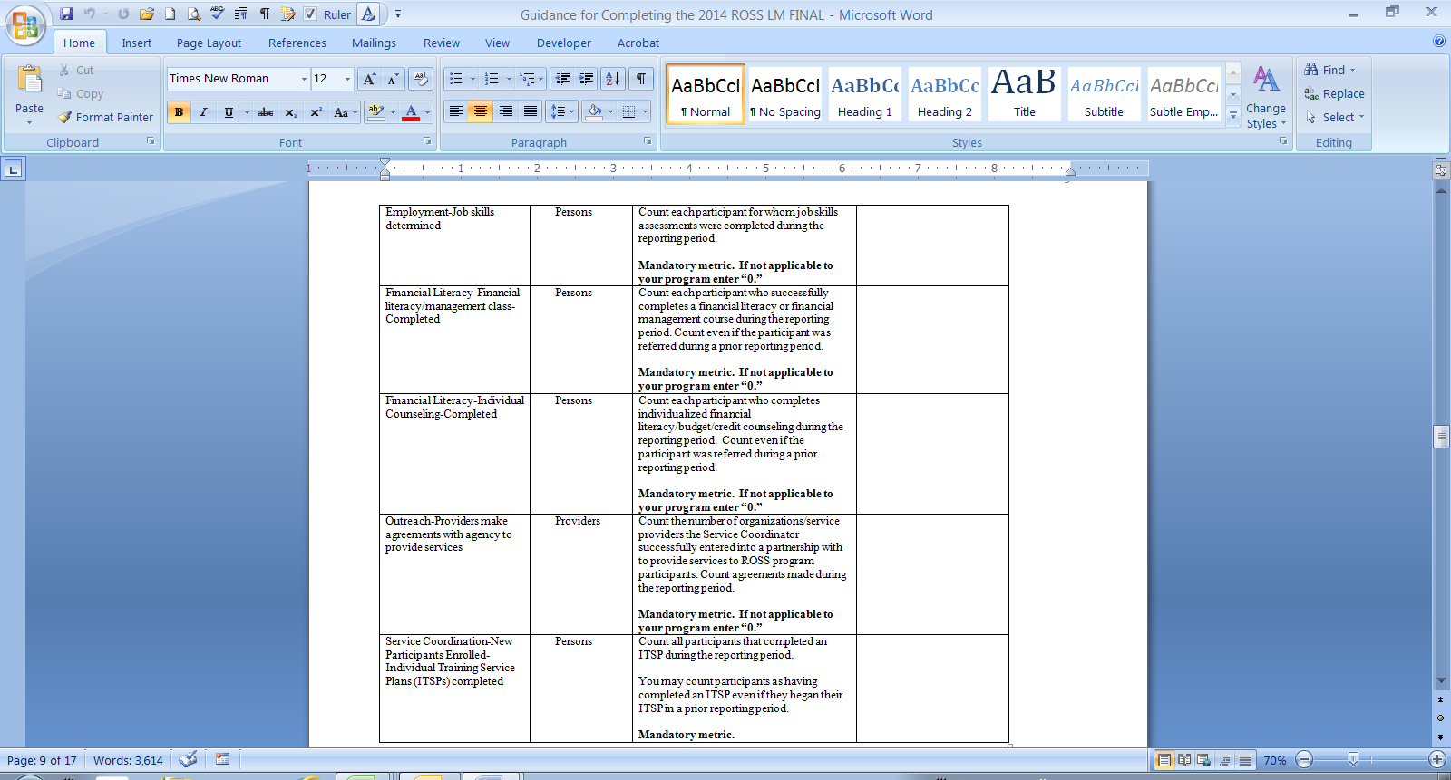Switch to Draft view
The height and width of the screenshot is (780, 1451).
pos(1246,760)
